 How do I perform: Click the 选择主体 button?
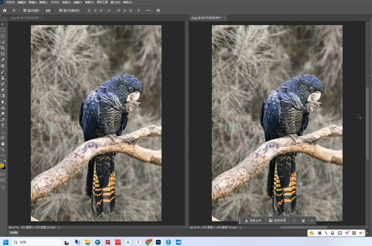tap(253, 221)
